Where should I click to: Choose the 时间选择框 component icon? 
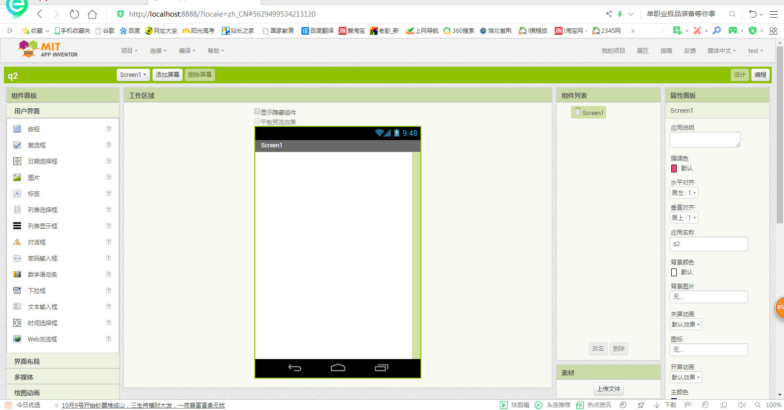[17, 323]
